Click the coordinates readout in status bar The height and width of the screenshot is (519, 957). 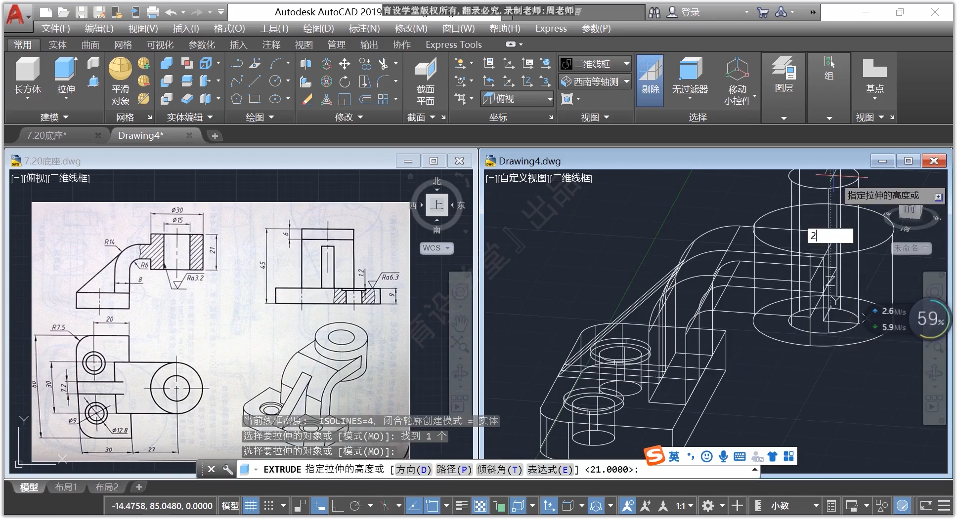click(162, 506)
